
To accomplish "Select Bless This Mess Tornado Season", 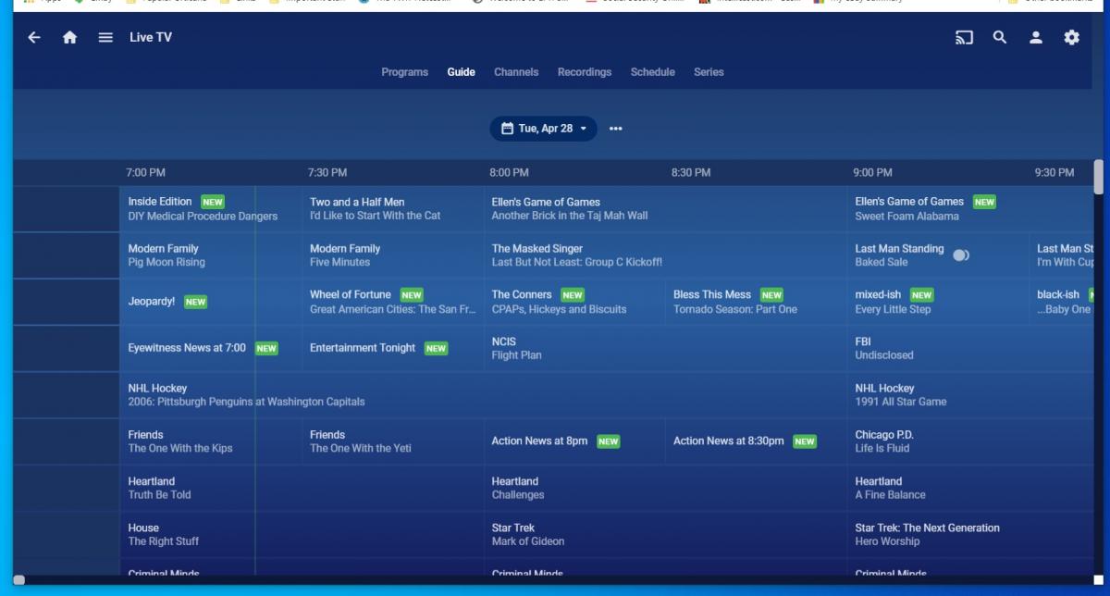I will pos(756,302).
